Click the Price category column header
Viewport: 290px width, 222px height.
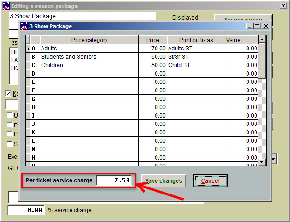pyautogui.click(x=89, y=40)
